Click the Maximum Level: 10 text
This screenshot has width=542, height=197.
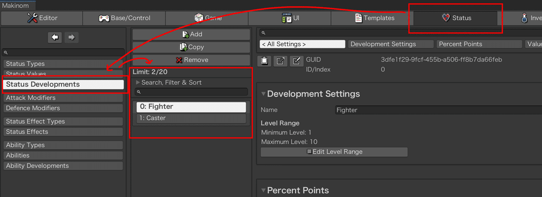pos(289,142)
